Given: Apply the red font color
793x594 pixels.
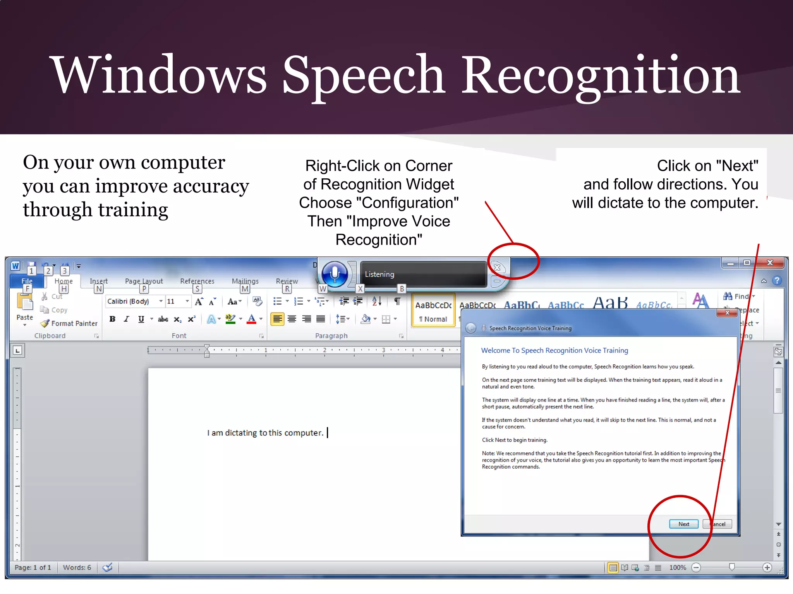Looking at the screenshot, I should pos(251,319).
